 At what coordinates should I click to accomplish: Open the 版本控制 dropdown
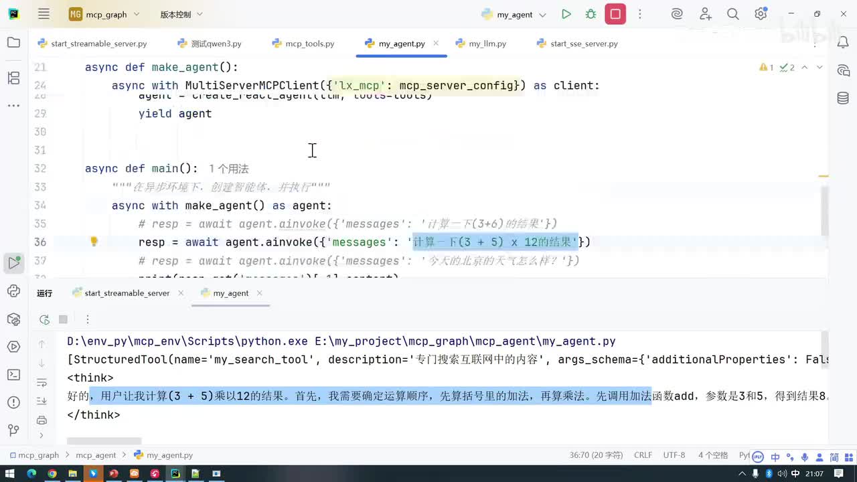point(181,14)
